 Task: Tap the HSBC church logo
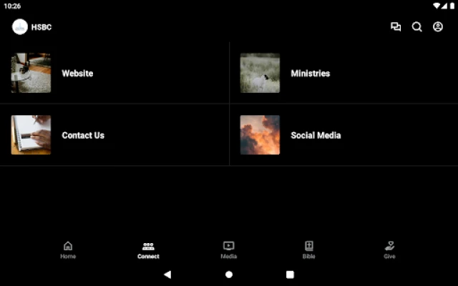pos(20,27)
